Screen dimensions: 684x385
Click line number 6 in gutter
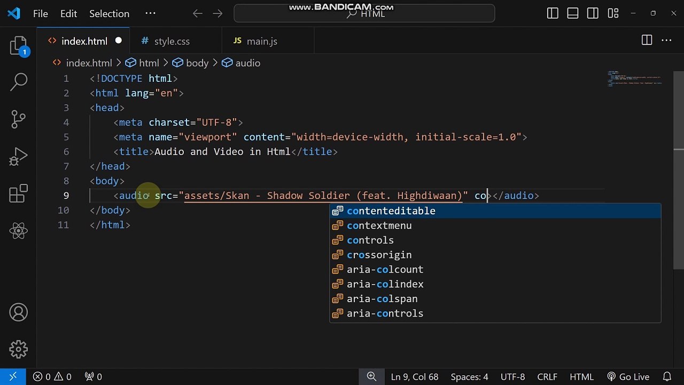pos(66,152)
